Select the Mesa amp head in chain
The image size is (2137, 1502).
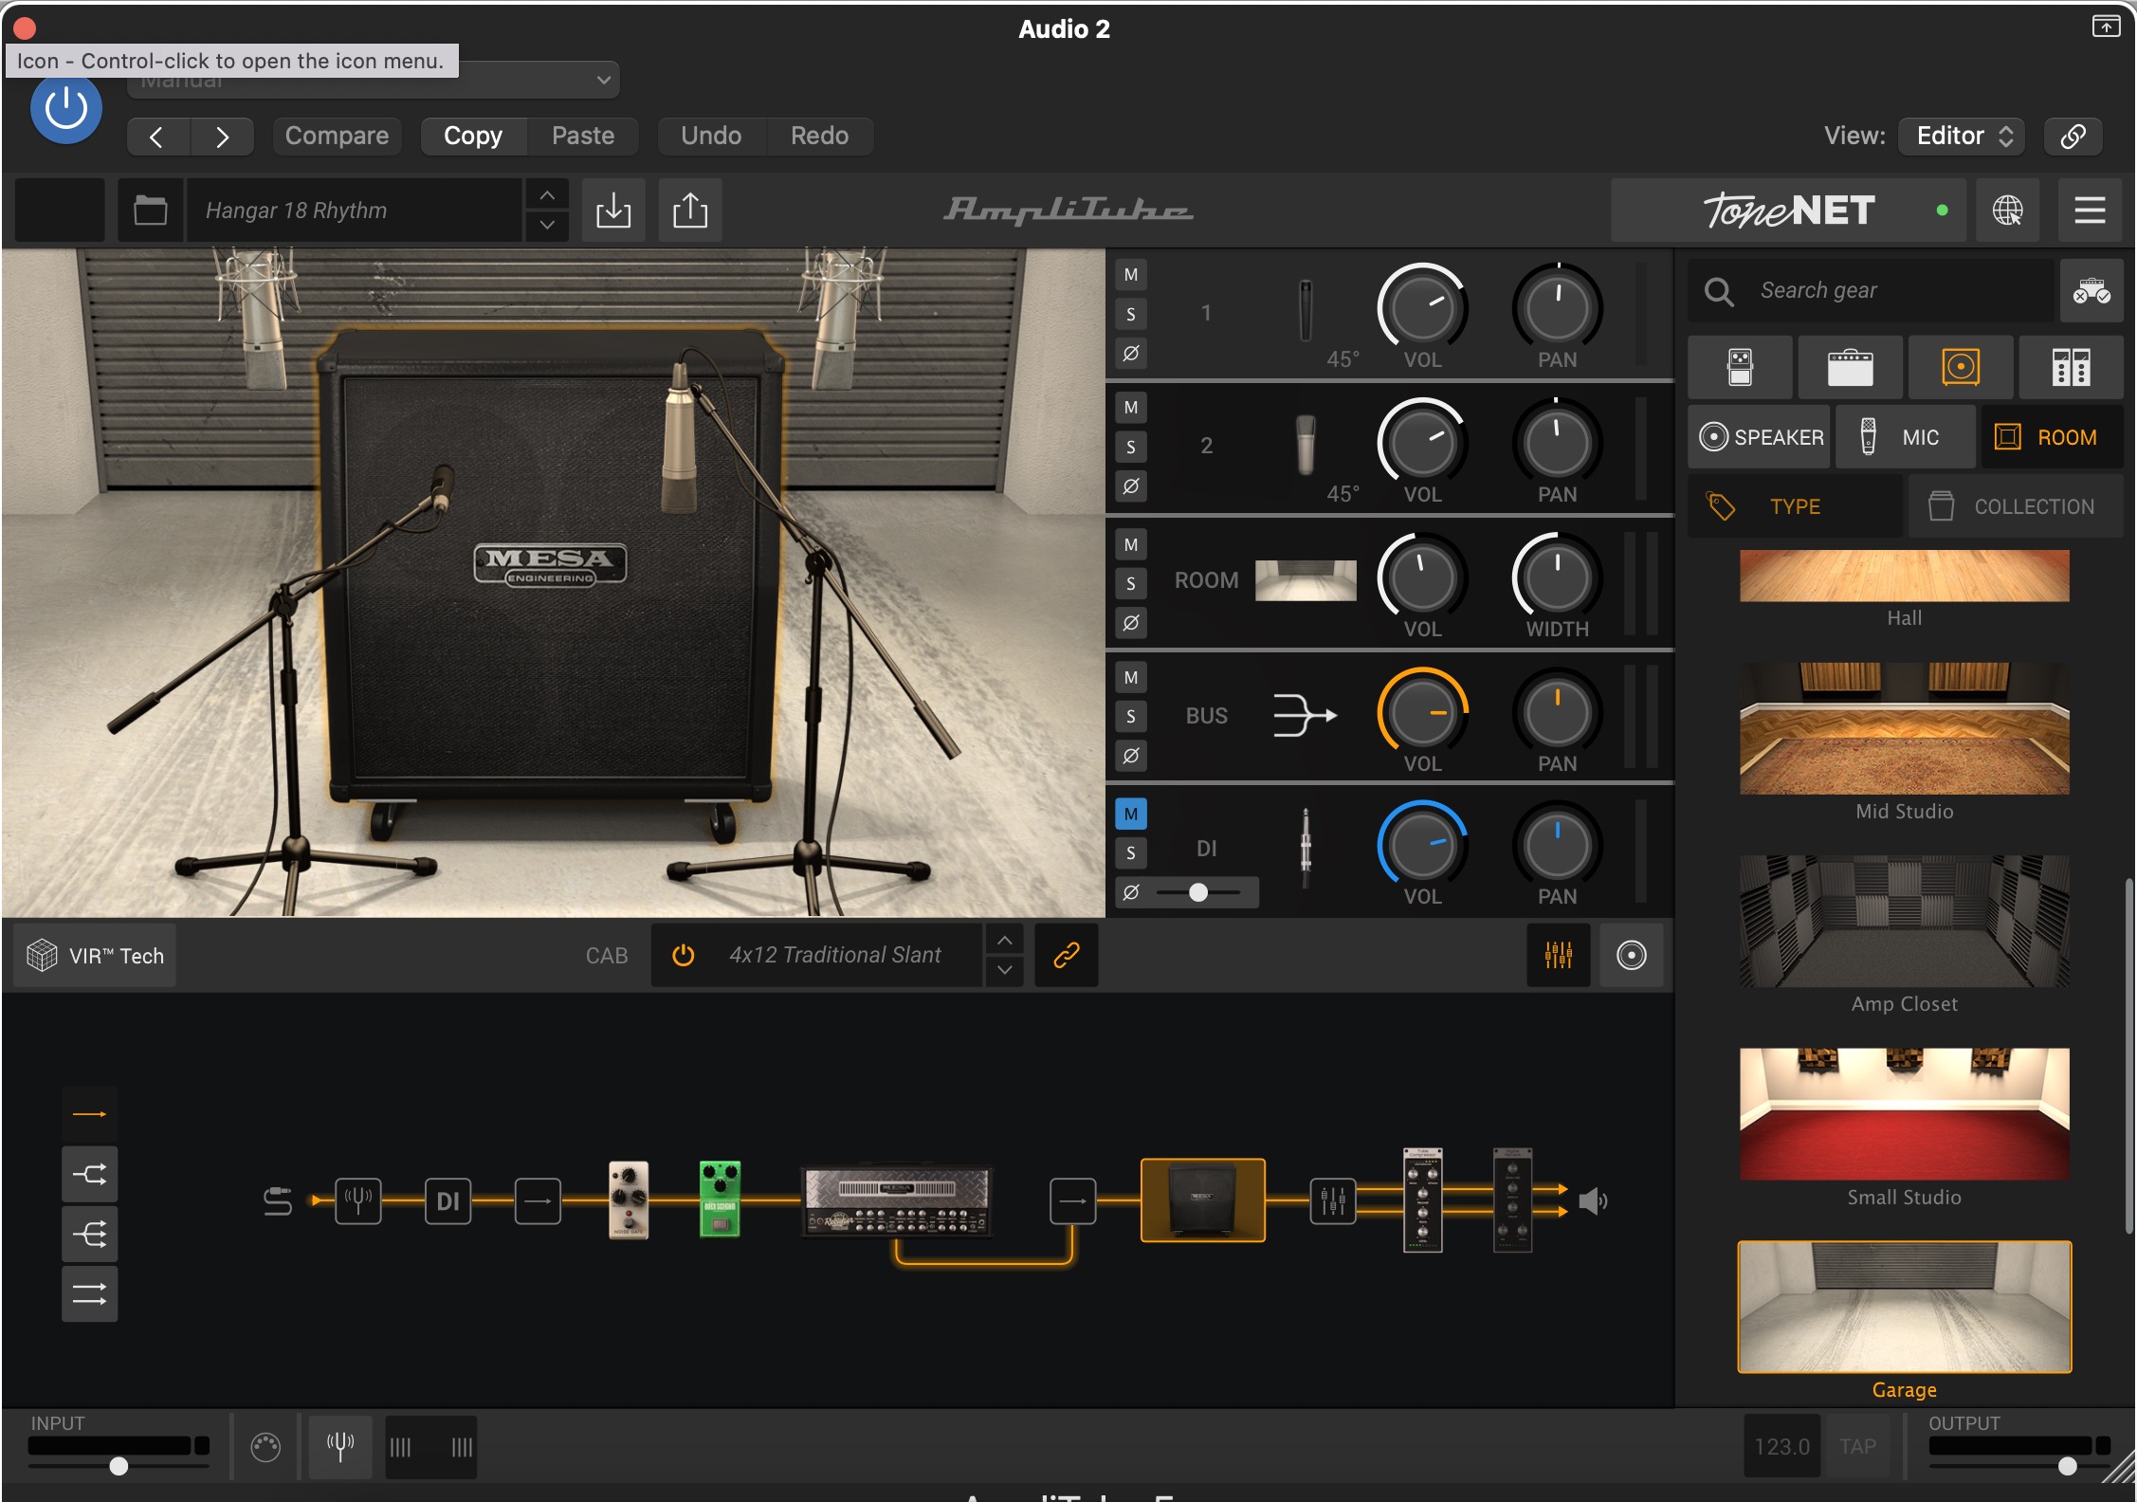coord(896,1201)
